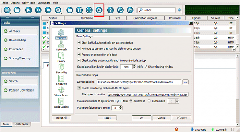
Task: Toggle Start SoMud automatically on system startup
Action: point(79,43)
